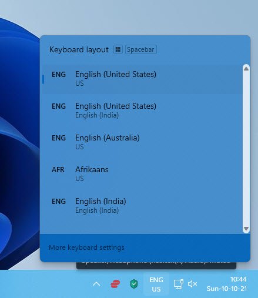This screenshot has height=298, width=258.
Task: Select English (United States) with English (India) layout
Action: [x=142, y=111]
